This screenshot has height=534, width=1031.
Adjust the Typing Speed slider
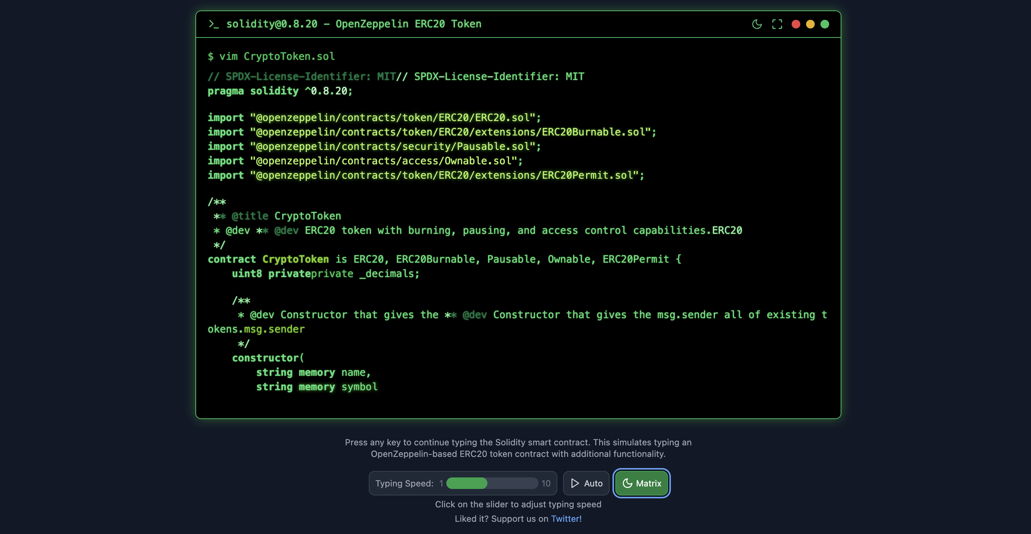[x=492, y=483]
